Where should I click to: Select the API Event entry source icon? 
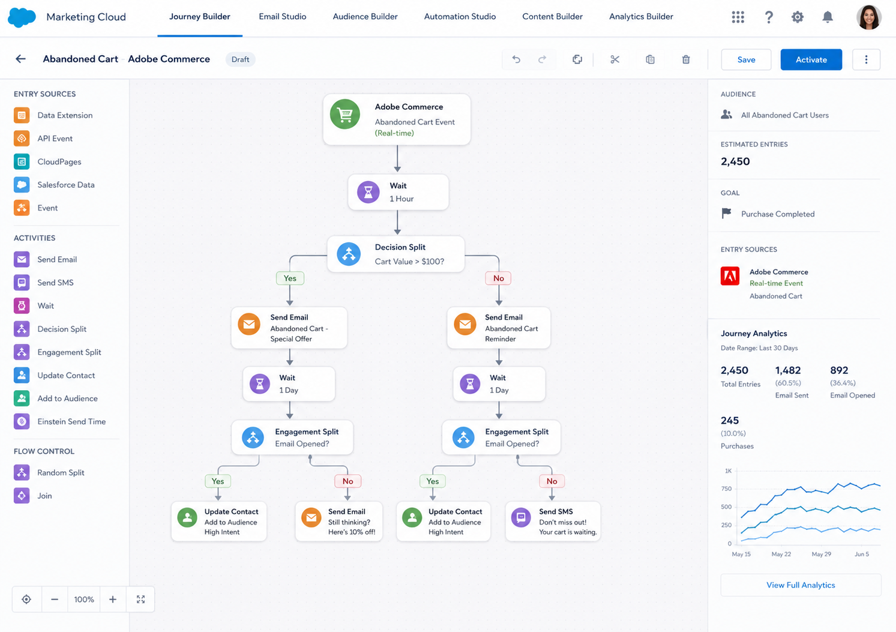tap(22, 139)
